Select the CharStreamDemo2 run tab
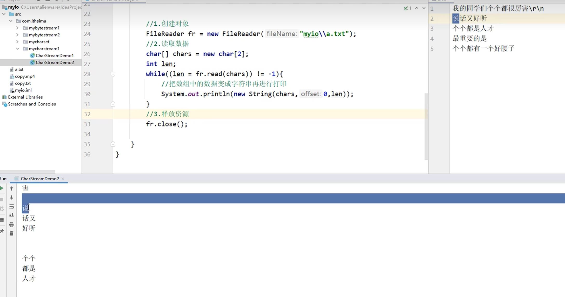565x297 pixels. coord(40,179)
